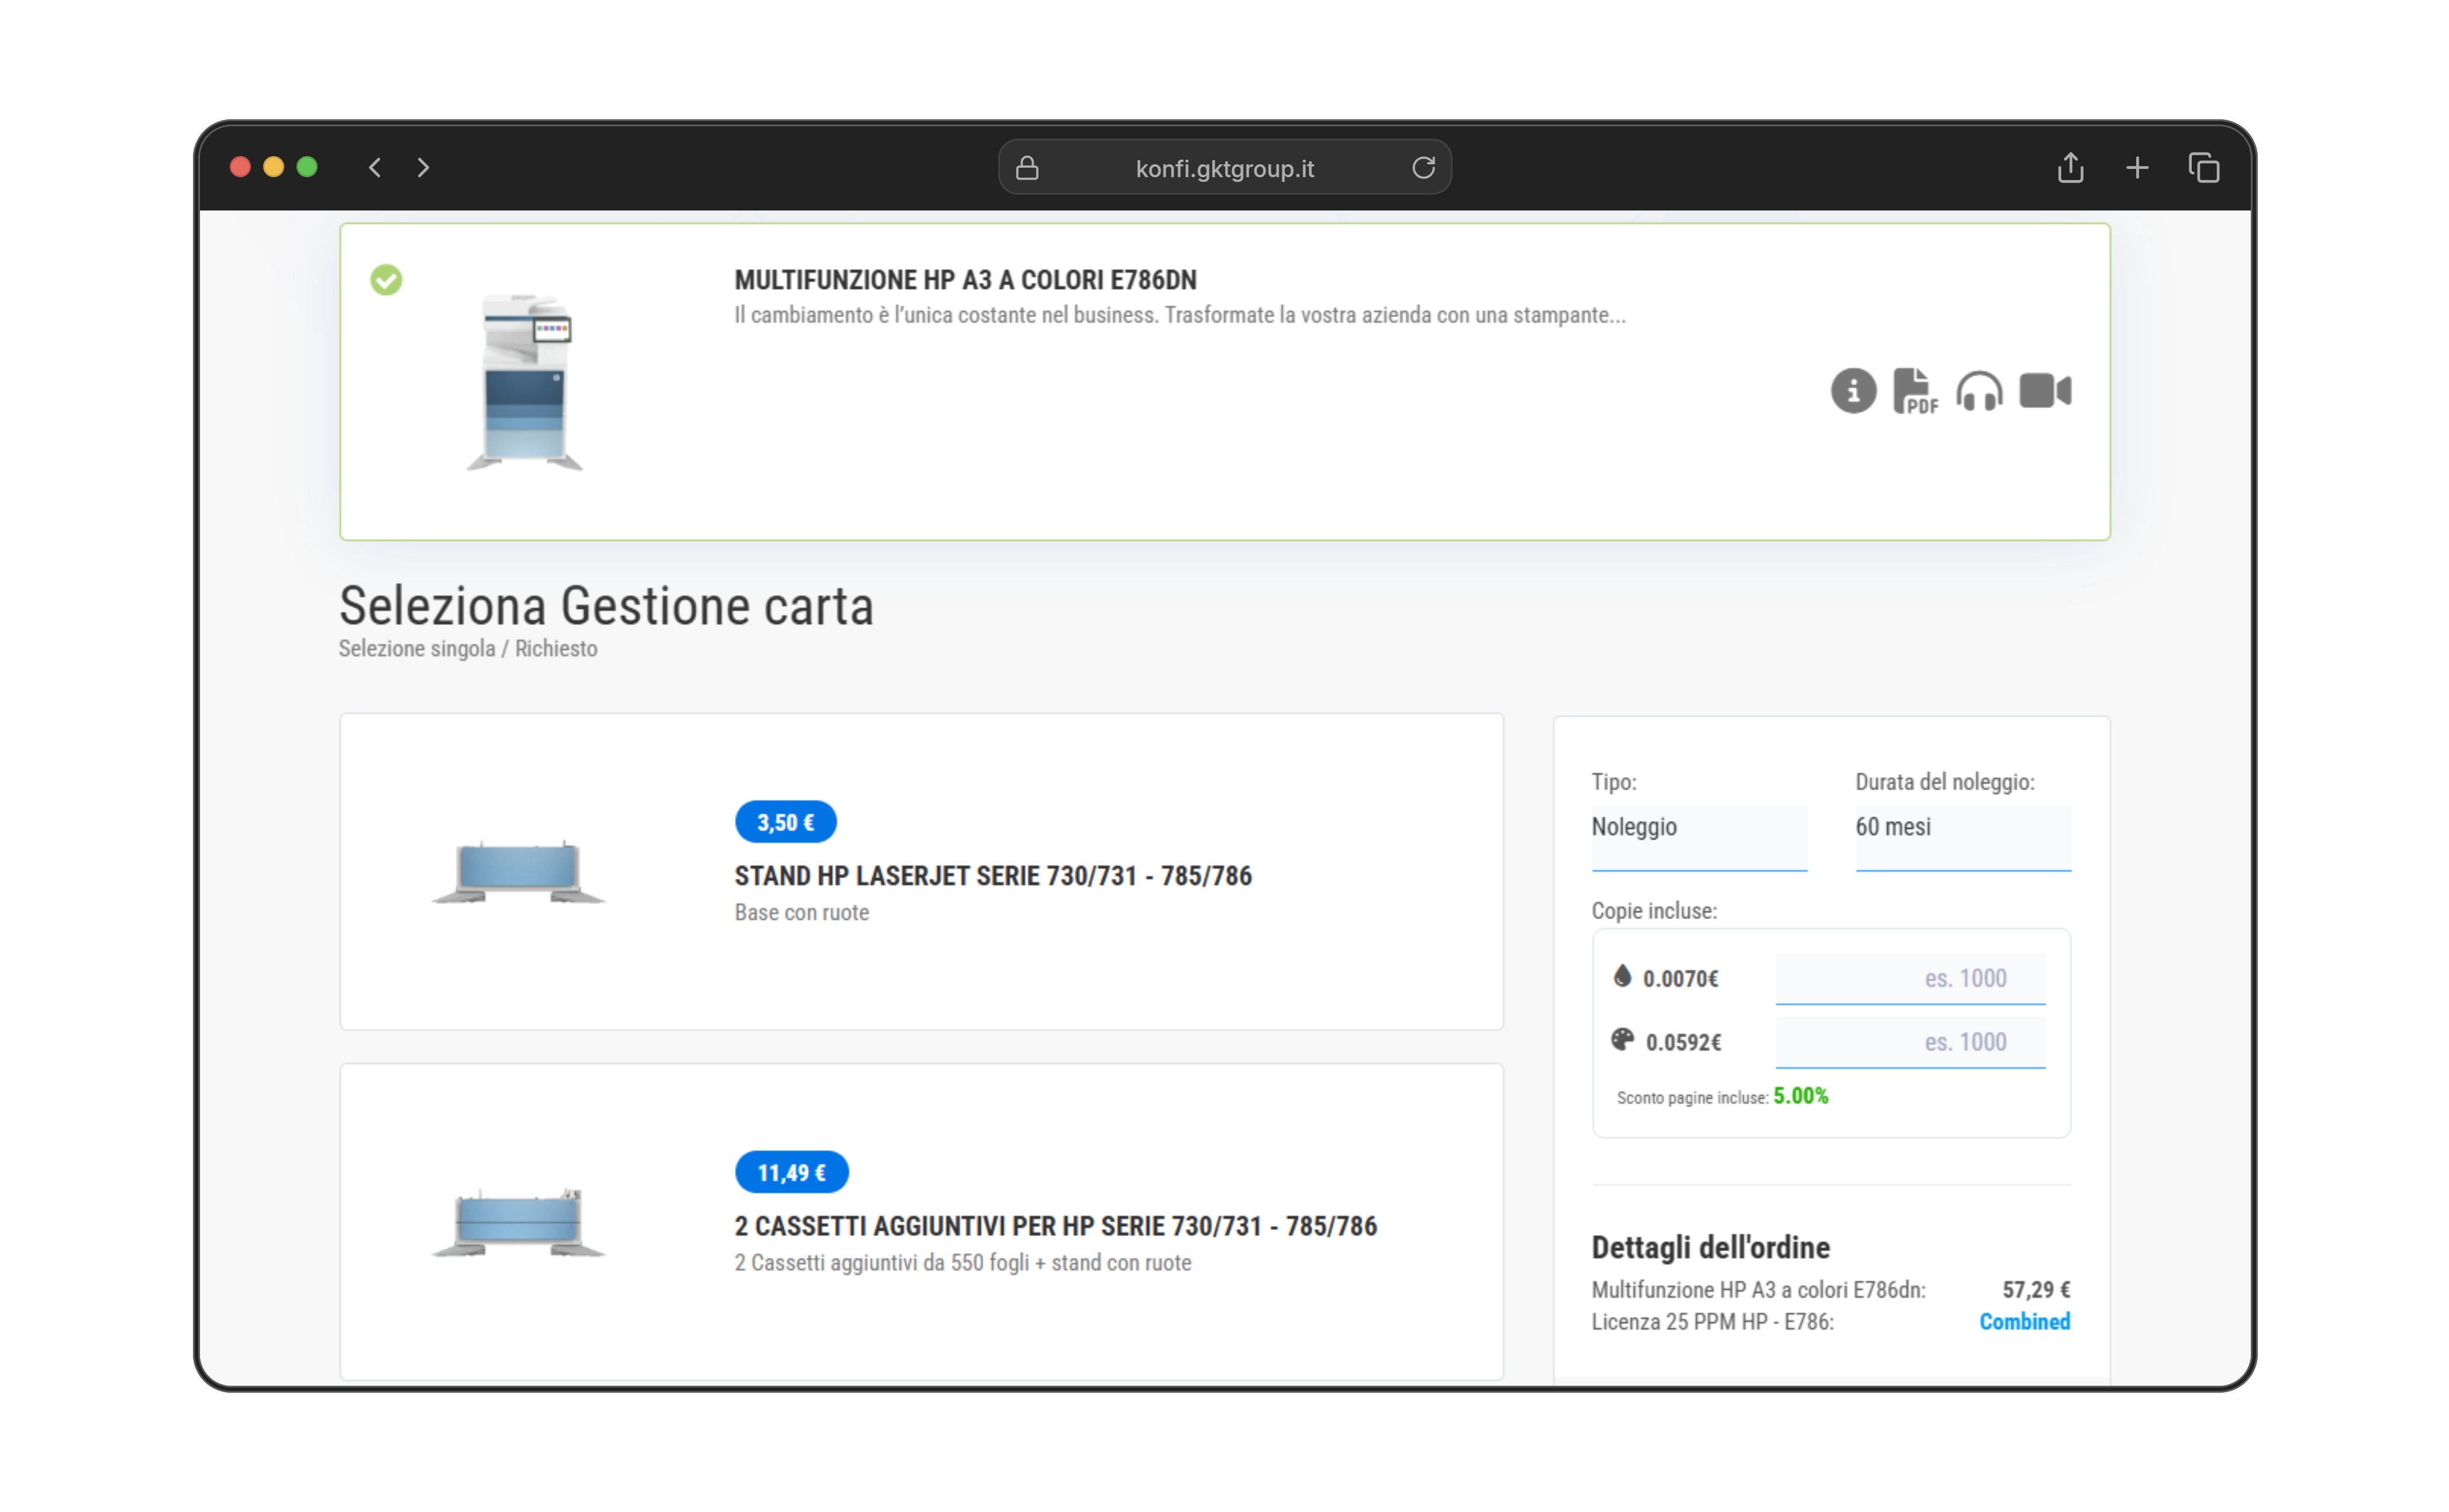The width and height of the screenshot is (2449, 1512).
Task: Click the info icon for the E786DN
Action: click(x=1853, y=391)
